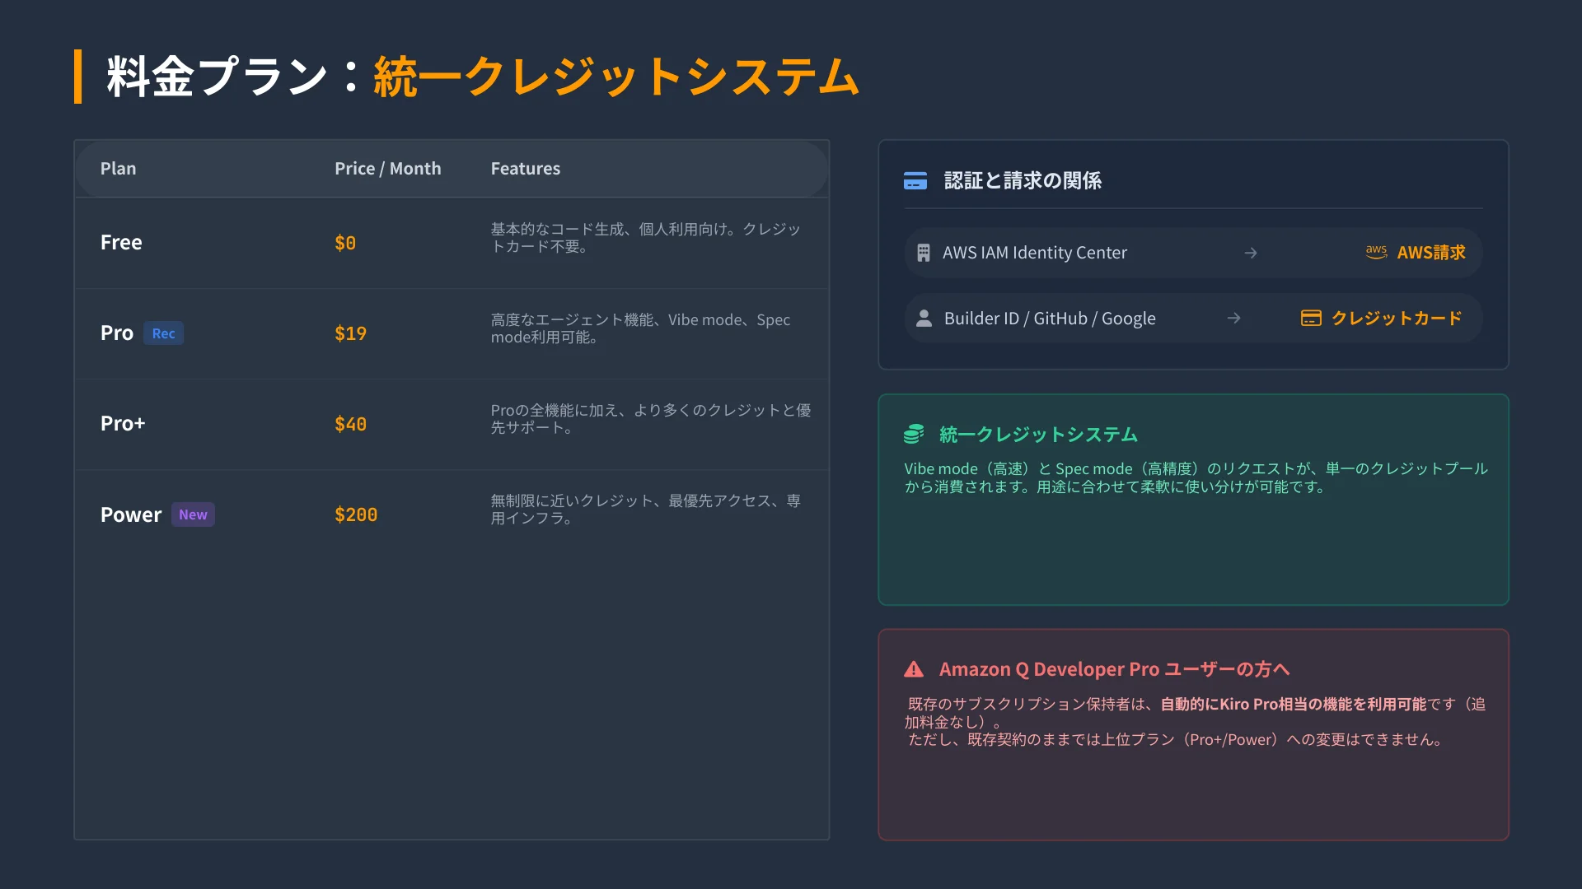Click the New badge next to Power
1582x889 pixels.
click(x=193, y=514)
